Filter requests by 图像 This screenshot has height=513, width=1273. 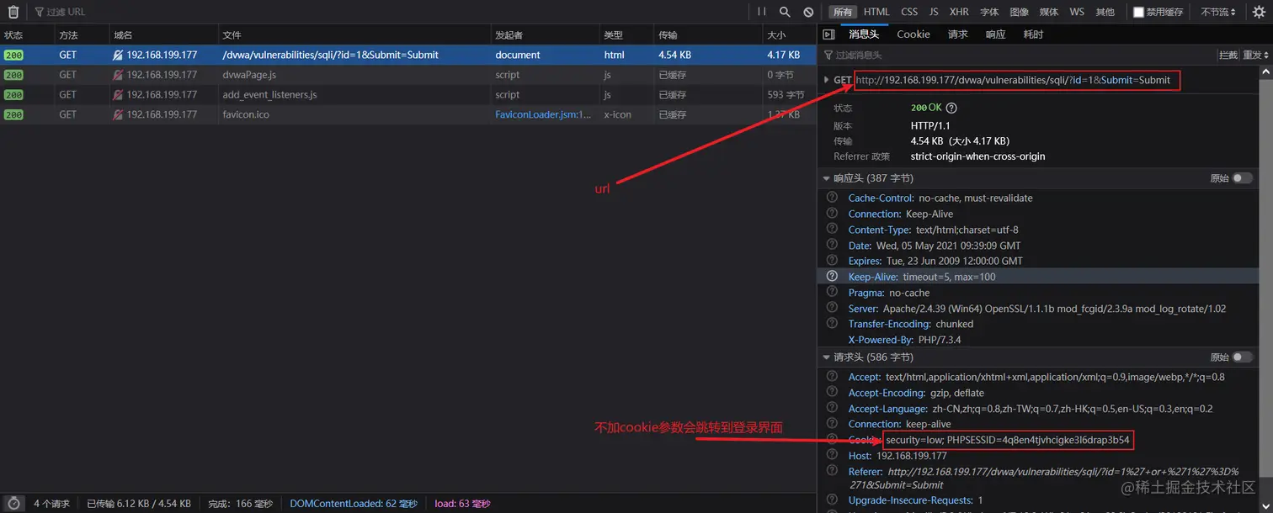click(x=1019, y=12)
